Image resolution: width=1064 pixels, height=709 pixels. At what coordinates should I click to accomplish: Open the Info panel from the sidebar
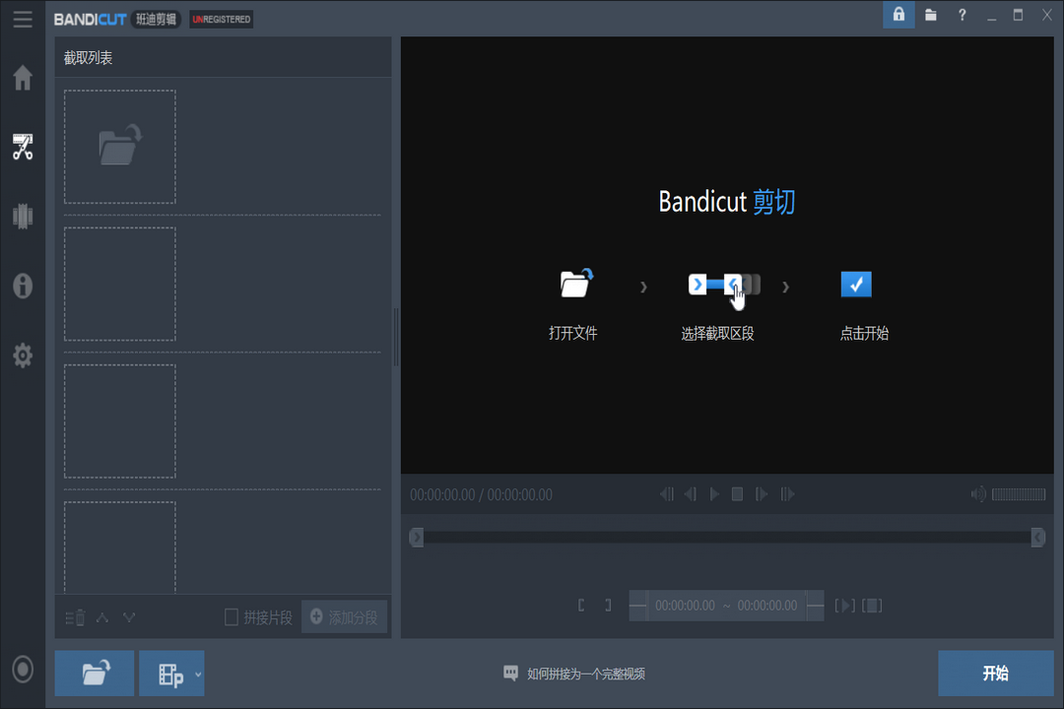coord(22,286)
